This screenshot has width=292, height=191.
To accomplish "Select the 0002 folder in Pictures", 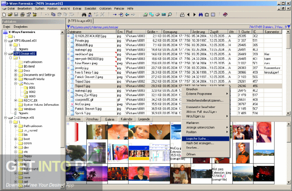I will point(32,92).
